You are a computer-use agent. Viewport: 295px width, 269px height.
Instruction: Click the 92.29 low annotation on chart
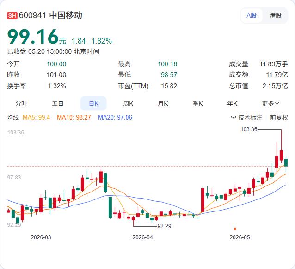tap(164, 226)
